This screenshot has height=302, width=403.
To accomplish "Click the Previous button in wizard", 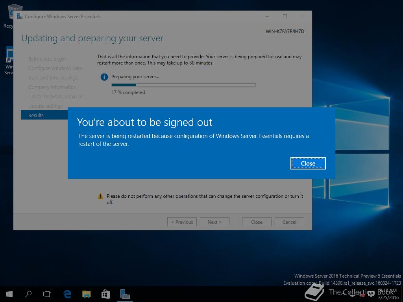I will click(x=182, y=222).
